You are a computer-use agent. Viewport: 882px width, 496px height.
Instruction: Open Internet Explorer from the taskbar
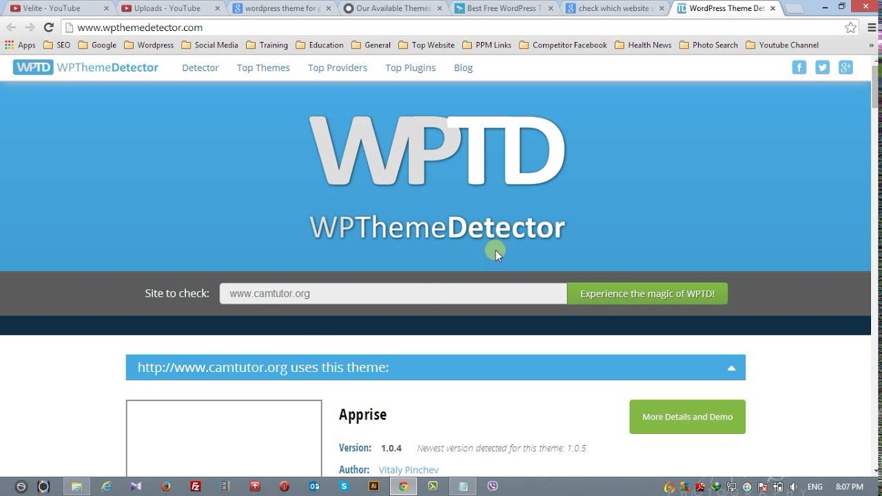tap(106, 486)
